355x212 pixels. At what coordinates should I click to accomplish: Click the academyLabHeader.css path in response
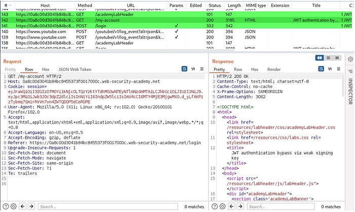pyautogui.click(x=281, y=128)
